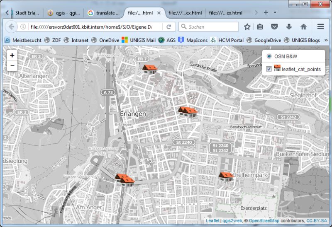Show site information icon in address bar
This screenshot has width=332, height=227.
23,27
